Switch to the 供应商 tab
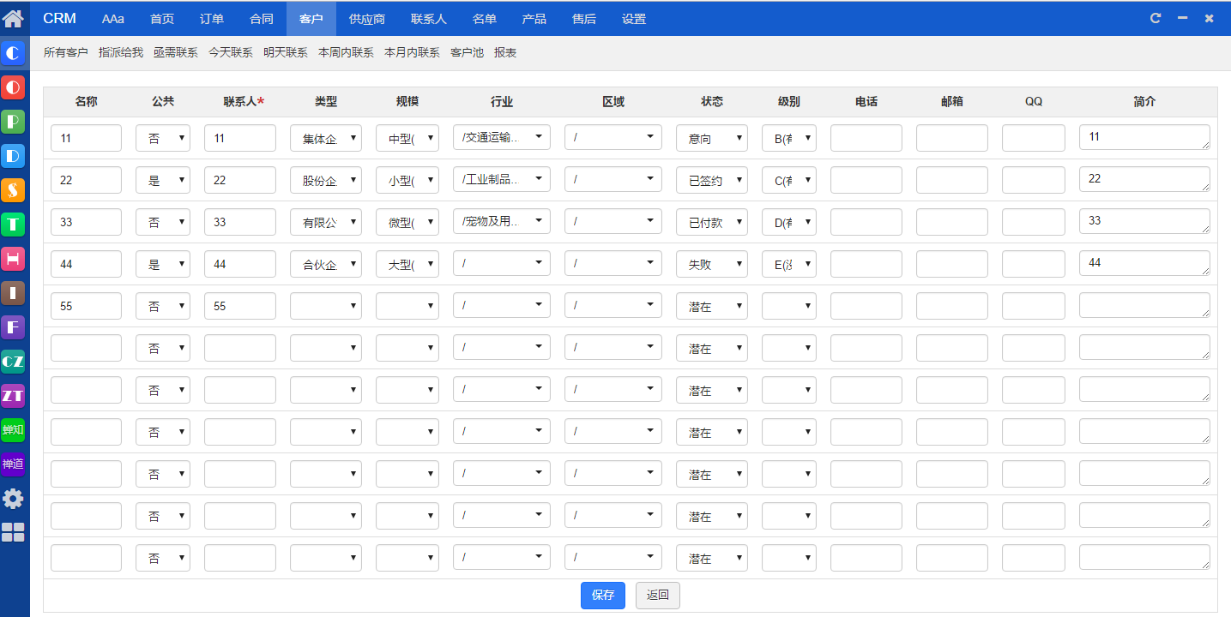Screen dimensions: 1231x617 pos(367,19)
